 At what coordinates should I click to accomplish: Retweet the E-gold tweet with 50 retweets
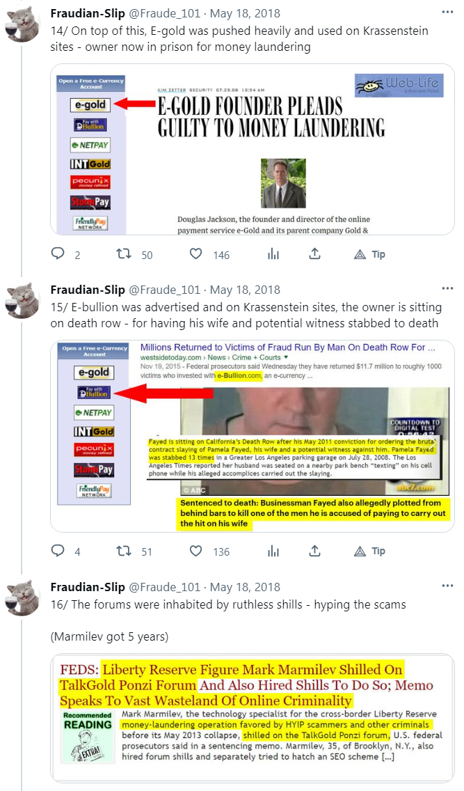coord(125,254)
